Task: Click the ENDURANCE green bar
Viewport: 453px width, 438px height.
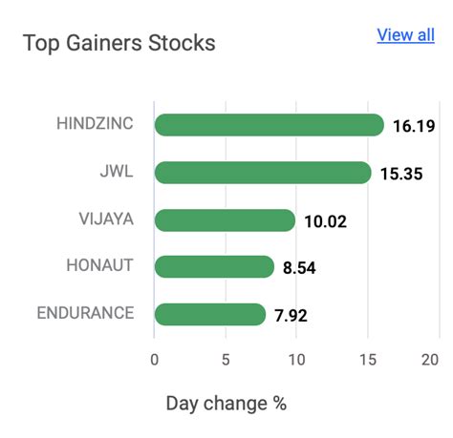Action: coord(210,314)
